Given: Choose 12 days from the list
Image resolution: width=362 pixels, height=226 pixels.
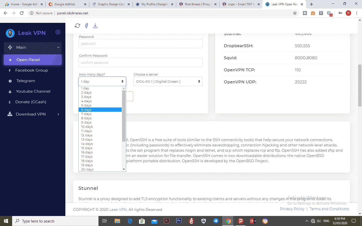Looking at the screenshot, I should coord(100,135).
